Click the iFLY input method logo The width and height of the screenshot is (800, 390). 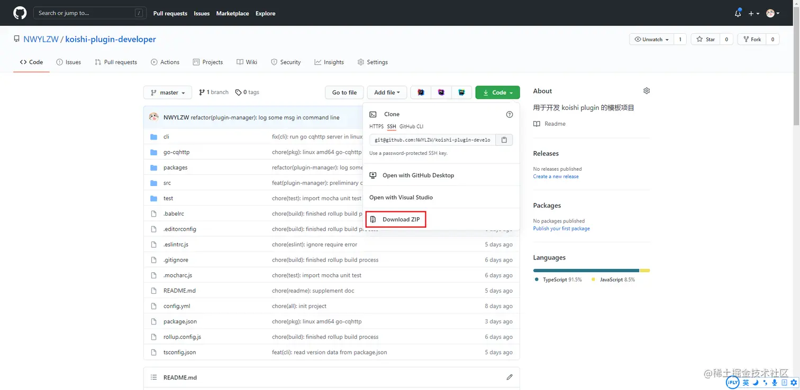[x=732, y=383]
